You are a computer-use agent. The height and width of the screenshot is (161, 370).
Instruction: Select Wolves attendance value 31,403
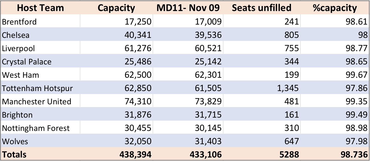click(x=188, y=141)
